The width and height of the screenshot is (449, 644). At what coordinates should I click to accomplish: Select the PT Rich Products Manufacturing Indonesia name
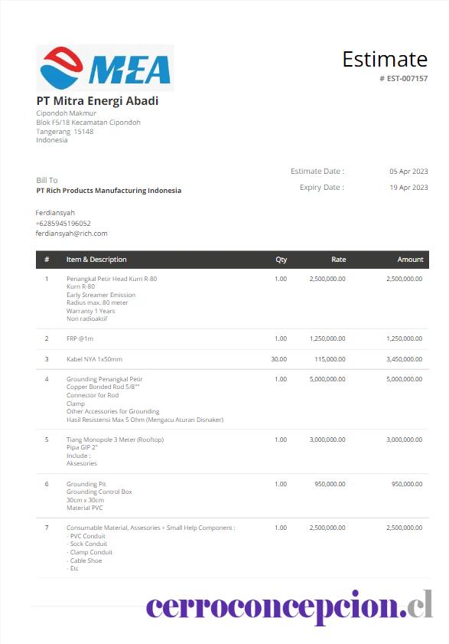click(109, 191)
